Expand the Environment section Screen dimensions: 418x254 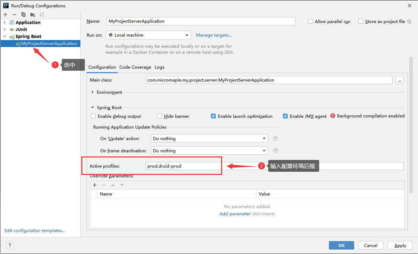point(93,92)
